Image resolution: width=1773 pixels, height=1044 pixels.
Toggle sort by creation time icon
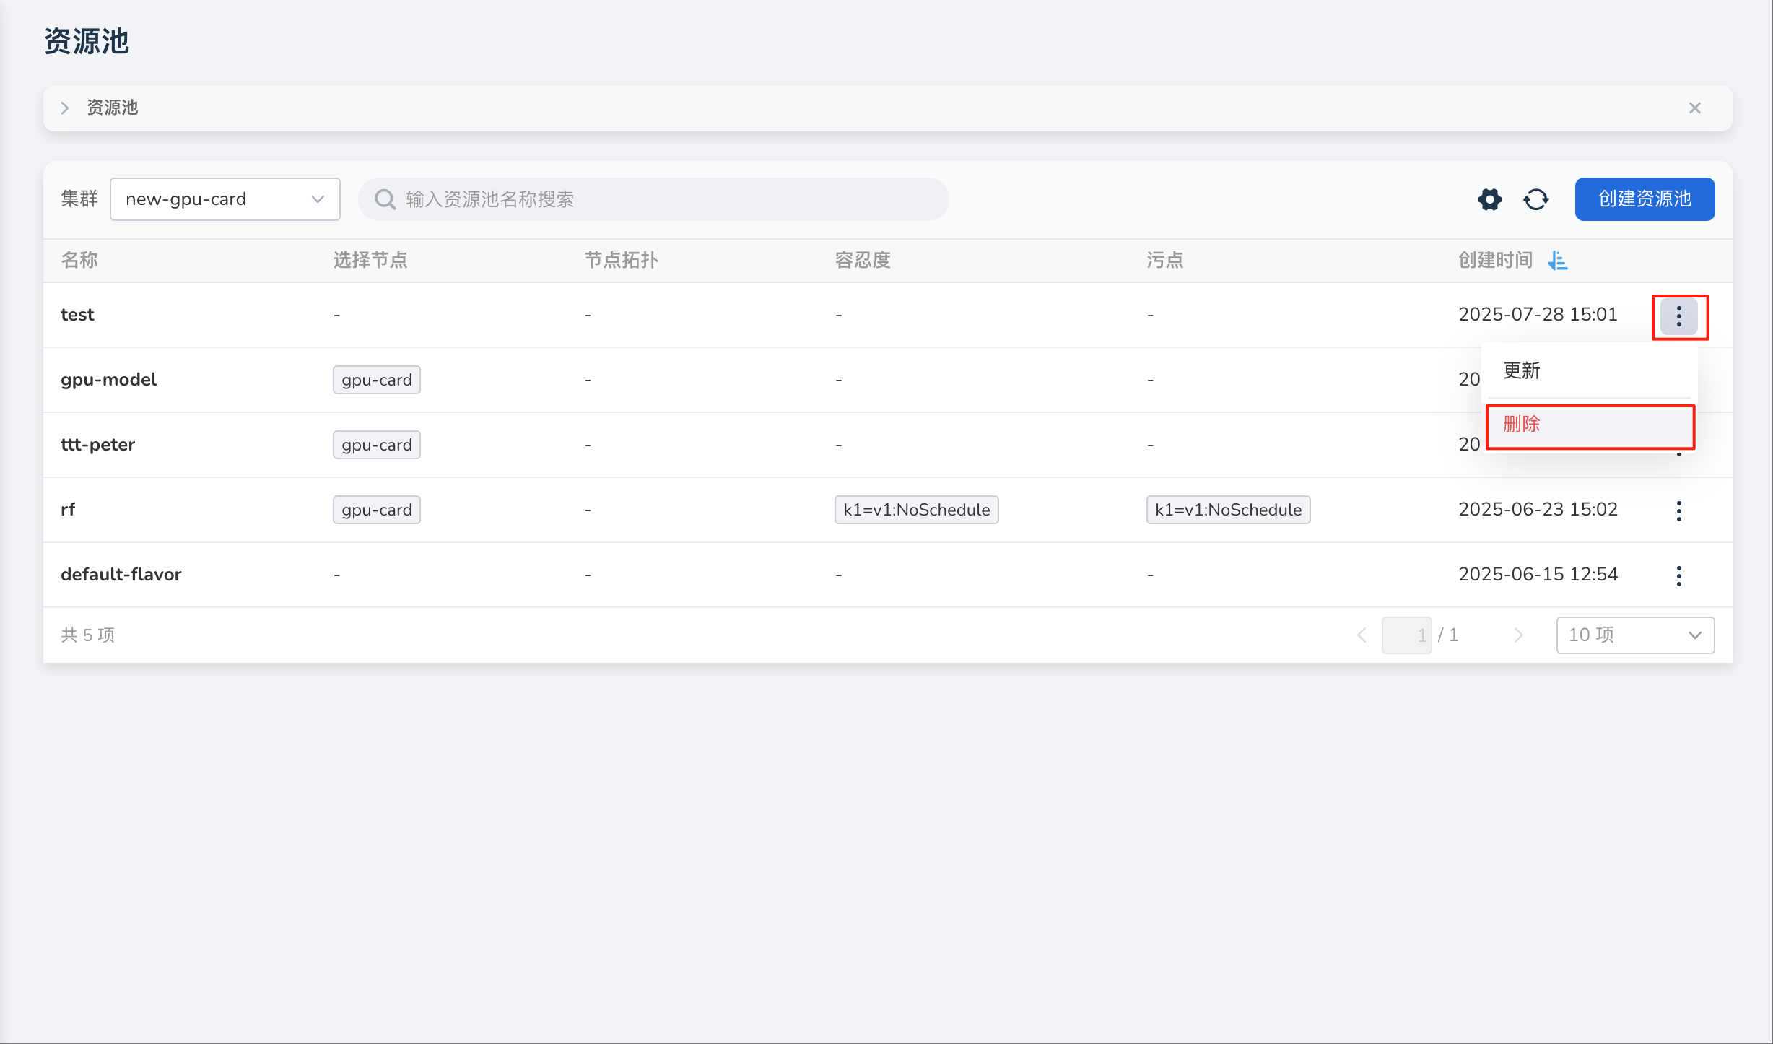point(1557,261)
